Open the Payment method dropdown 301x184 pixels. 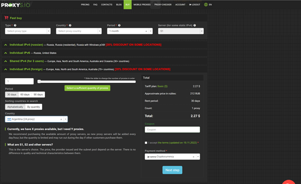[172, 157]
